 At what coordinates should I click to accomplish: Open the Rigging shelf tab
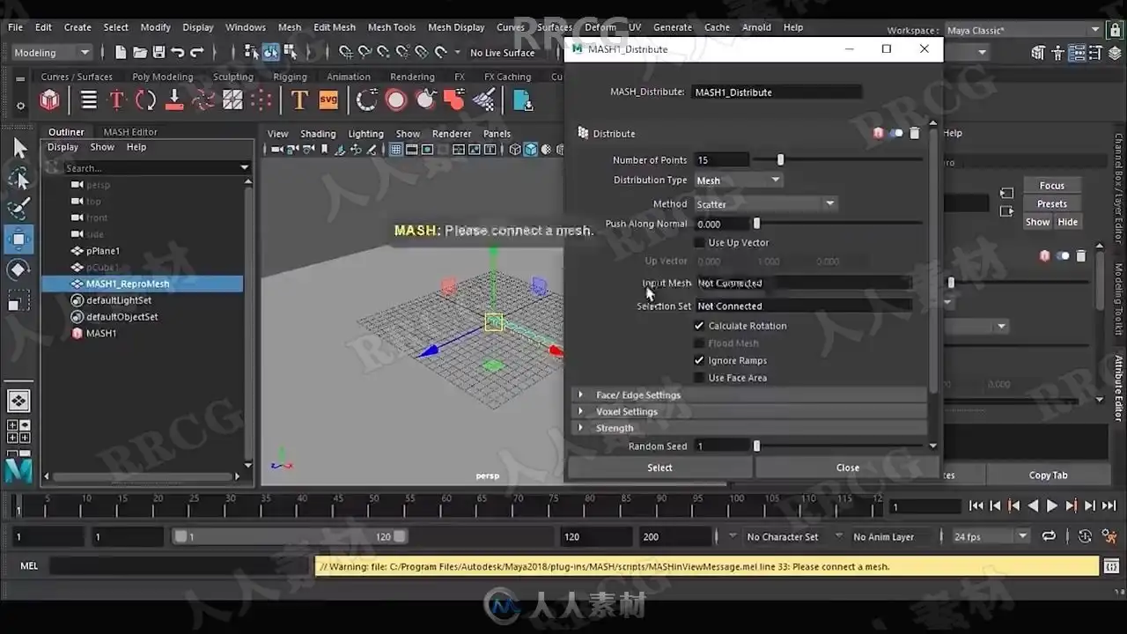290,77
